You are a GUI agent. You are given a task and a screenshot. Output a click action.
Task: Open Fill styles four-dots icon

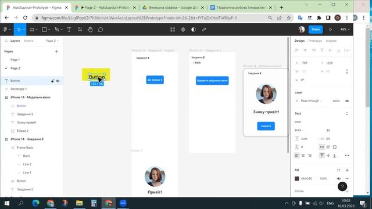click(x=338, y=170)
